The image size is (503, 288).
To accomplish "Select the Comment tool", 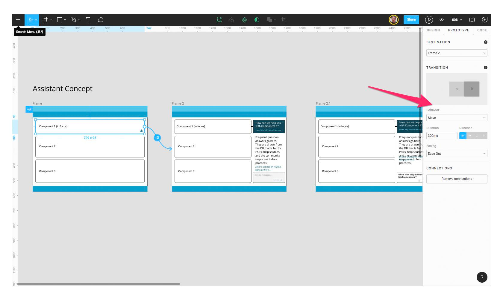I will [101, 20].
